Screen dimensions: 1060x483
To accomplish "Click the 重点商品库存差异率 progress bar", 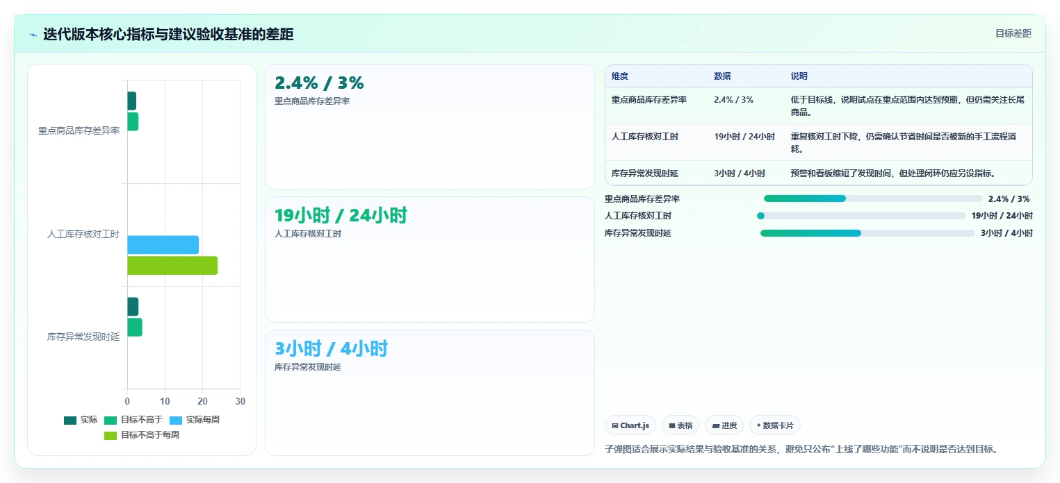I will coord(873,198).
